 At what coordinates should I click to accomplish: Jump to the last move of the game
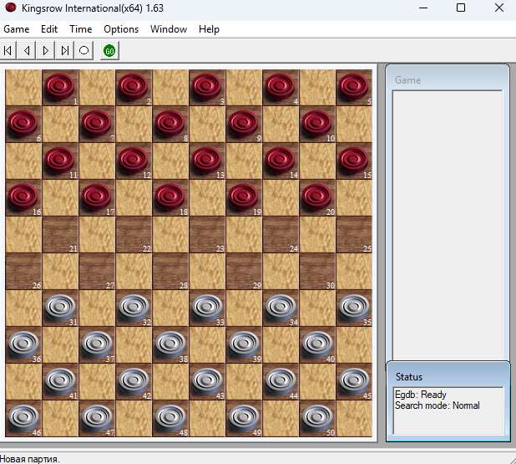[65, 51]
